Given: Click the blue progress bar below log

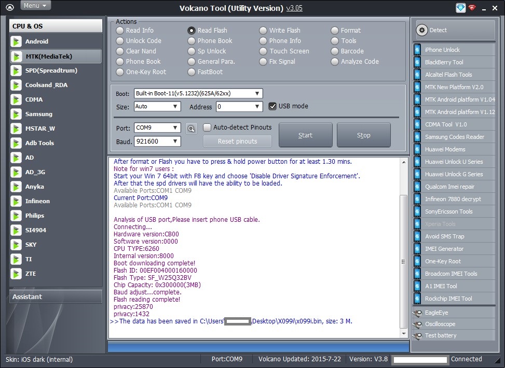Looking at the screenshot, I should click(258, 347).
